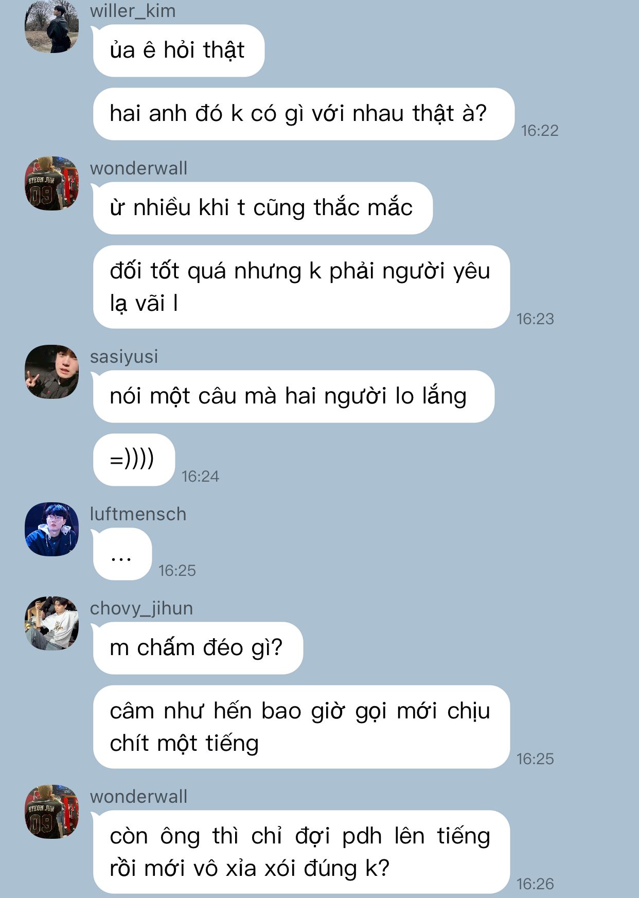The width and height of the screenshot is (639, 898).
Task: Tap first wonderwall avatar with jersey 09
Action: pos(51,183)
